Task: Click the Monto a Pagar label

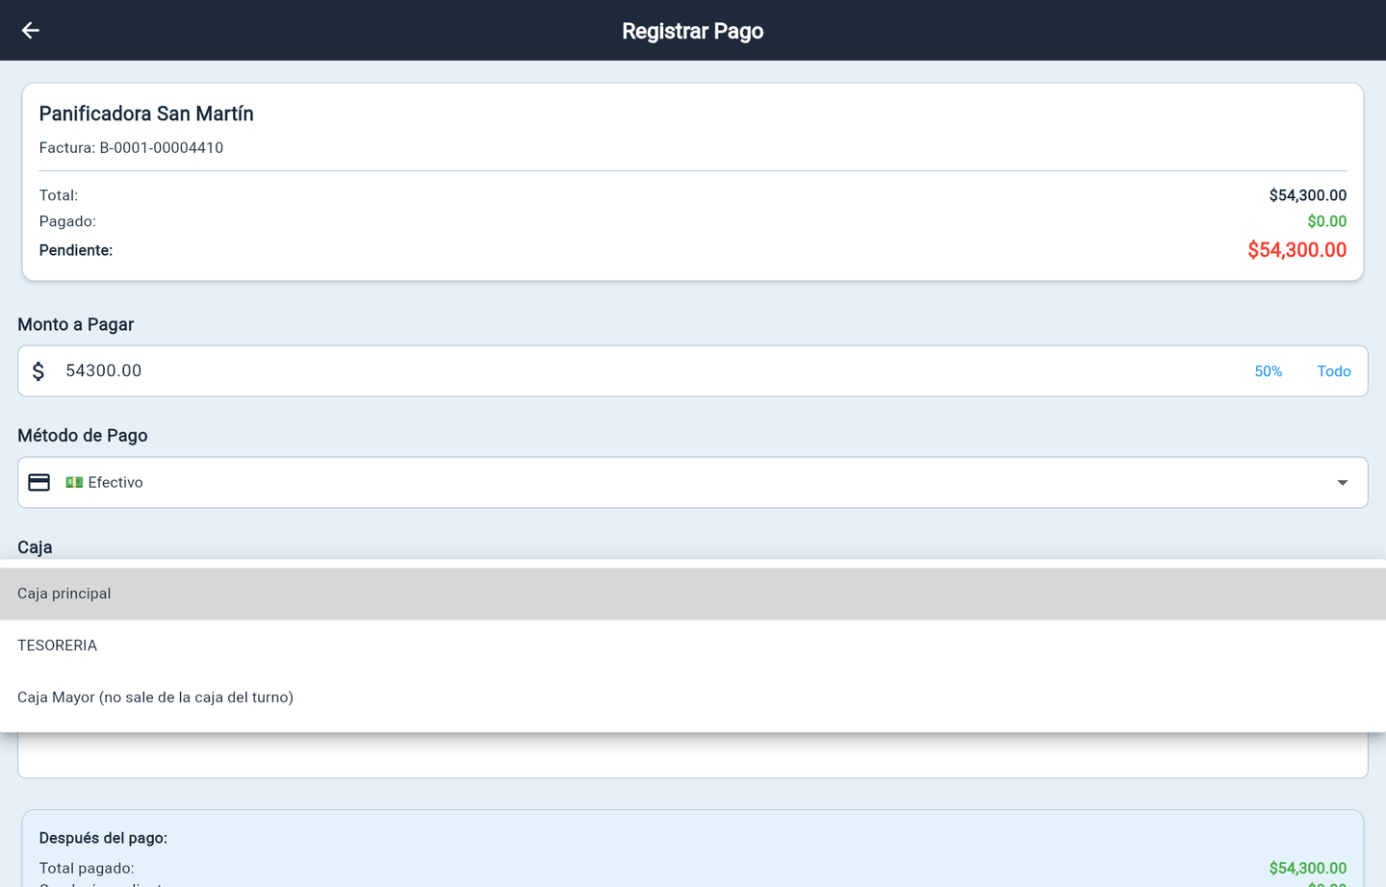Action: (x=76, y=324)
